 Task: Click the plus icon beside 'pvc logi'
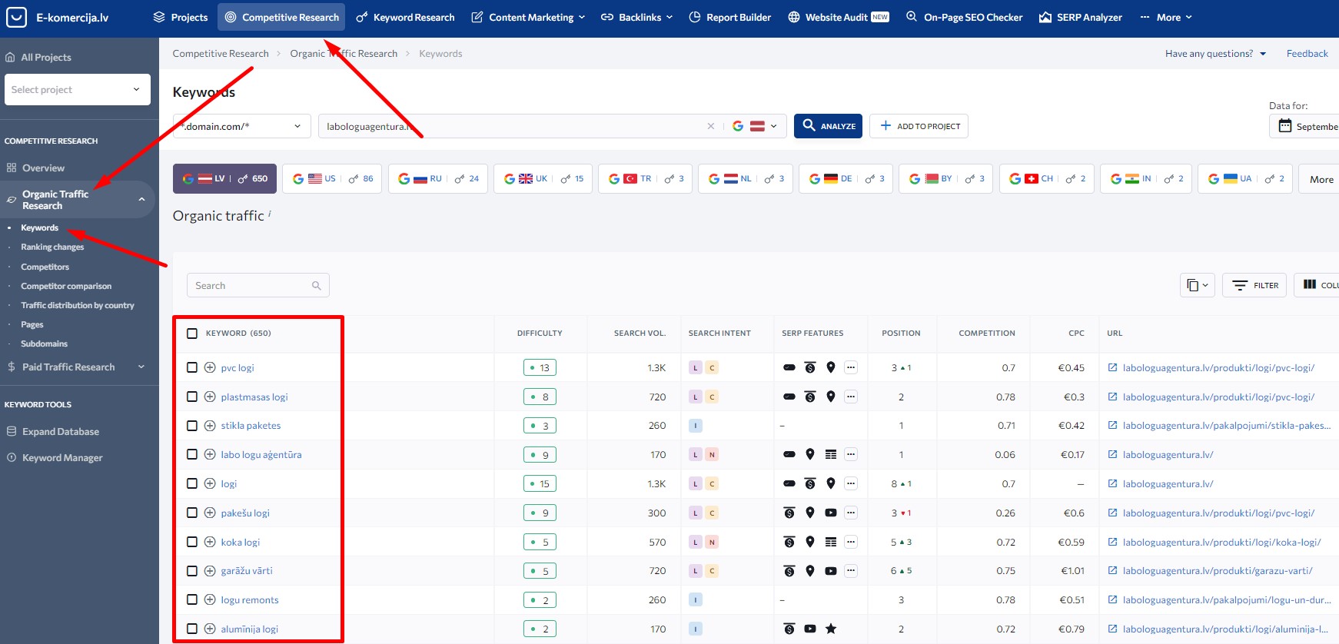click(210, 367)
